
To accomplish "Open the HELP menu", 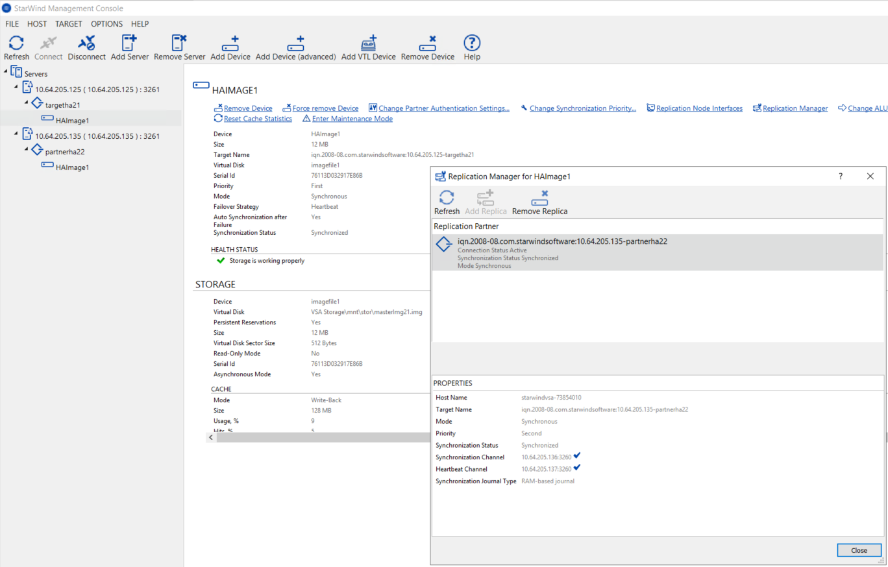I will 140,24.
